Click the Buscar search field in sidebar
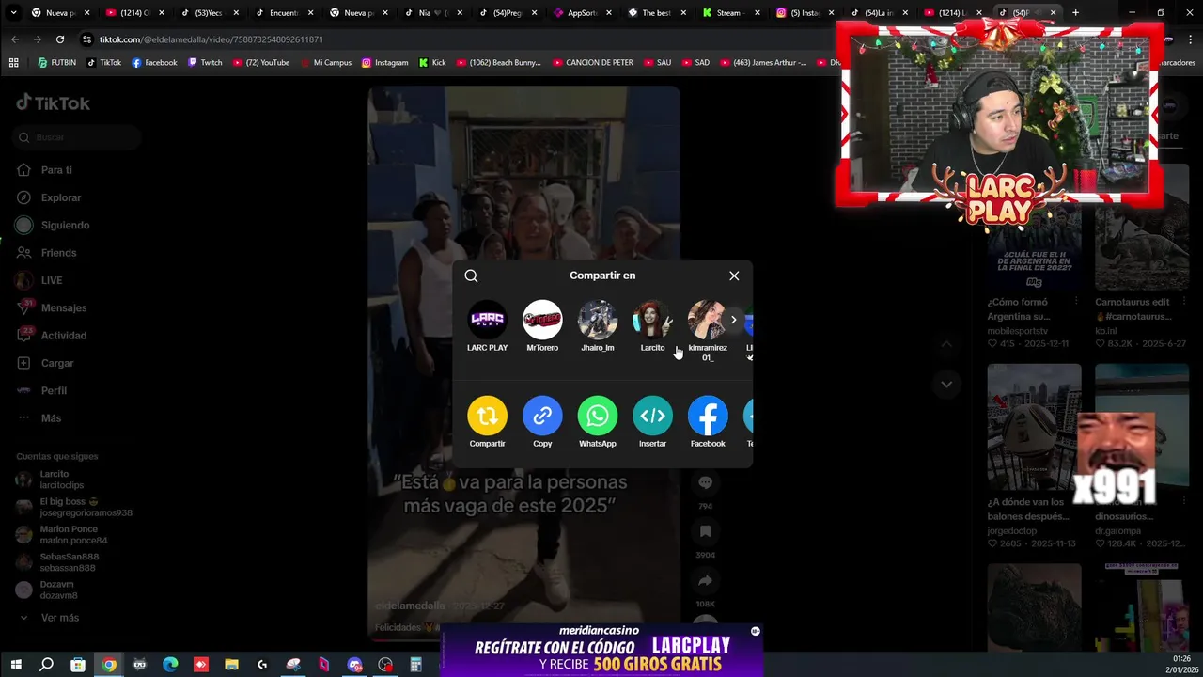1203x677 pixels. click(77, 137)
